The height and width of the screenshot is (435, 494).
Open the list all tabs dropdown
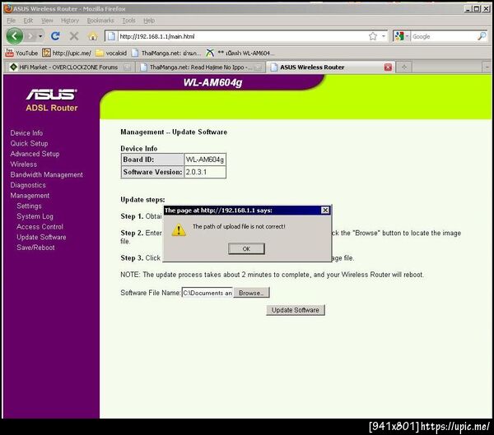(487, 67)
